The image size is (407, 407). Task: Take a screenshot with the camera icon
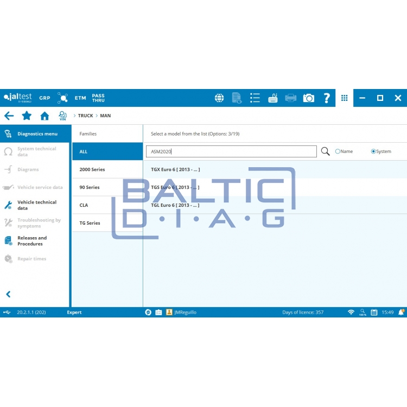[309, 98]
